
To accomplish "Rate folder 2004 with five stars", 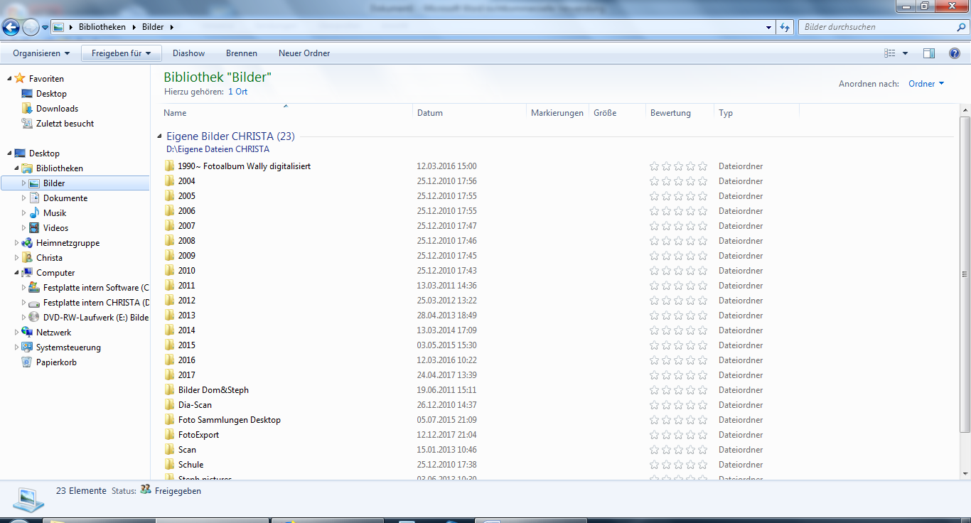I will tap(702, 181).
